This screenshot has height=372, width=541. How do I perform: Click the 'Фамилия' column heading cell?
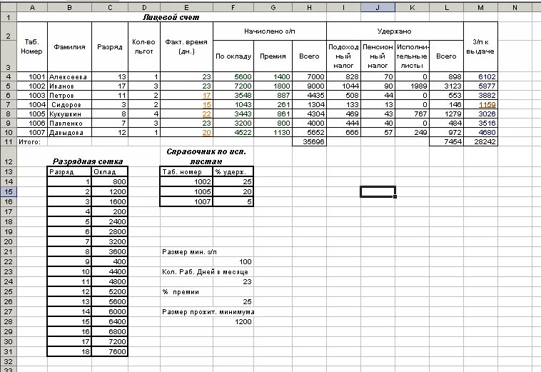[x=69, y=47]
